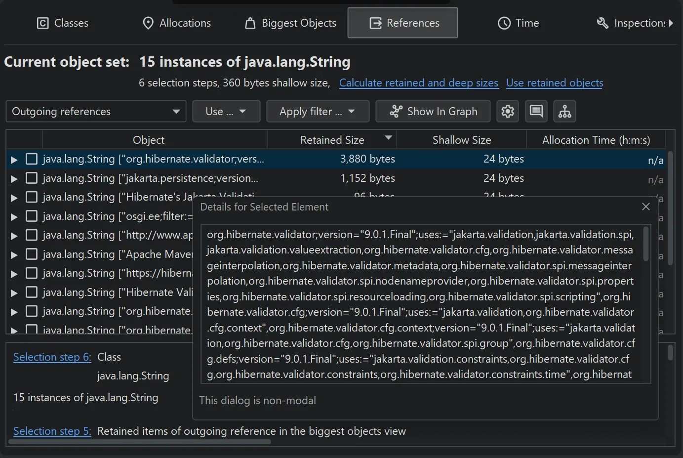Viewport: 683px width, 458px height.
Task: Expand the first java.lang.String row's triangle
Action: (x=13, y=159)
